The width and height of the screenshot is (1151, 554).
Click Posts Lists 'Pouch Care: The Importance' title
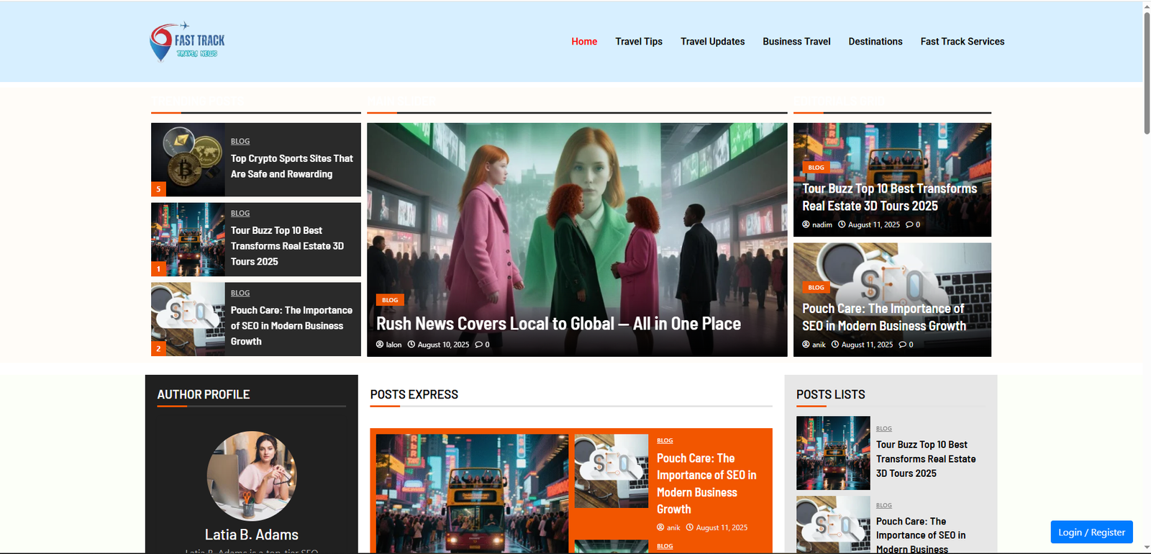point(921,535)
